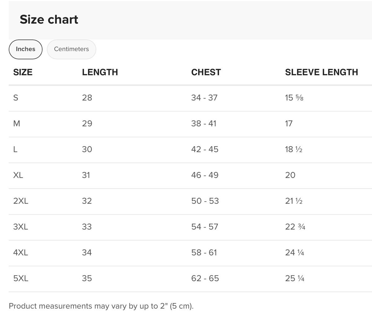
Task: Select the 2XL size row label
Action: 21,201
